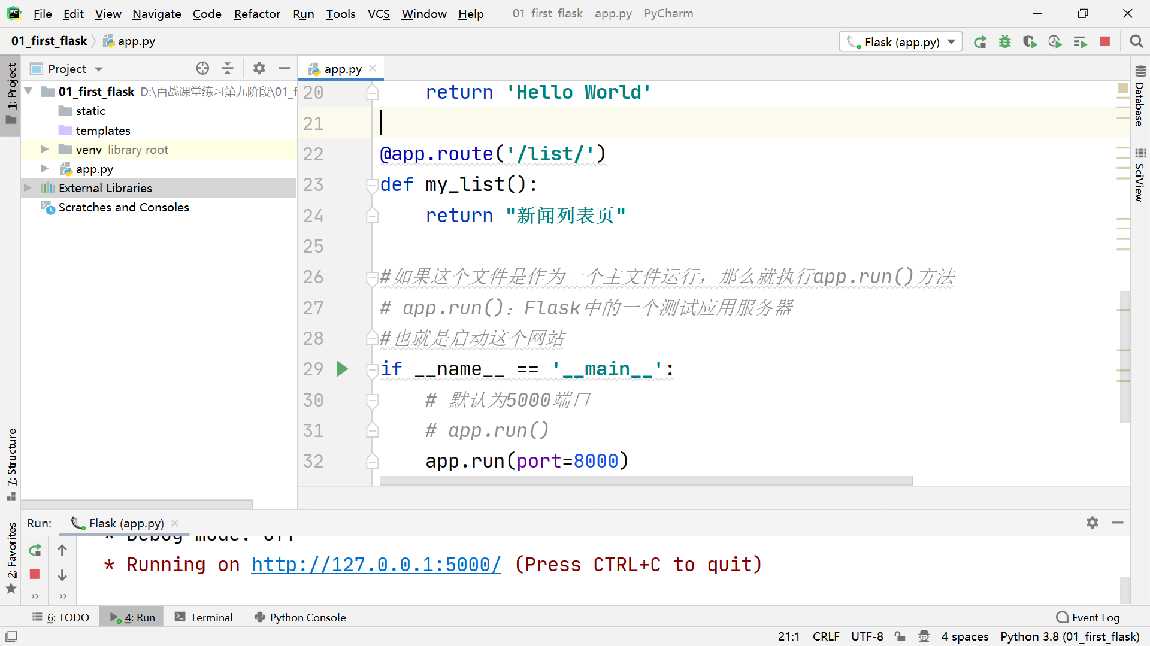The height and width of the screenshot is (646, 1150).
Task: Open the Flask (app.py) run configuration dropdown
Action: coord(901,42)
